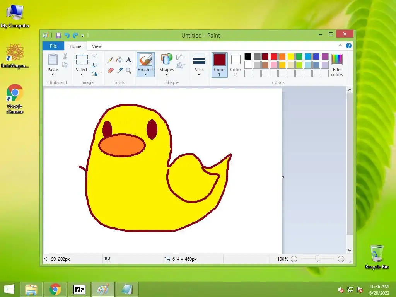Click the Save icon in quick access toolbar
The height and width of the screenshot is (297, 396).
pos(58,35)
